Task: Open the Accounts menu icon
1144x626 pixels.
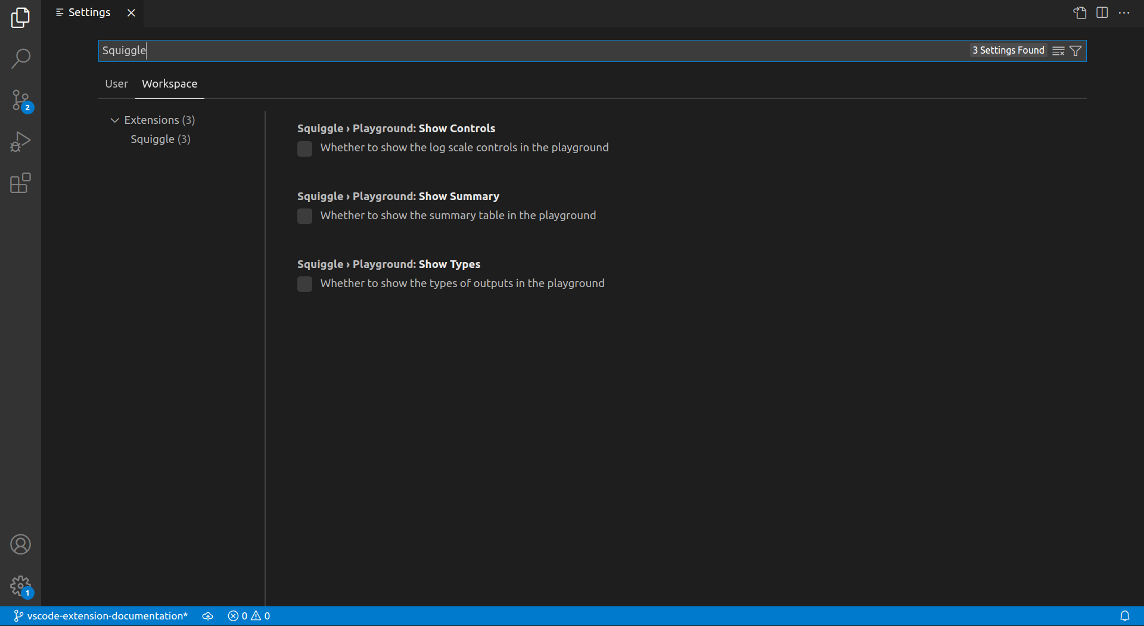Action: point(20,544)
